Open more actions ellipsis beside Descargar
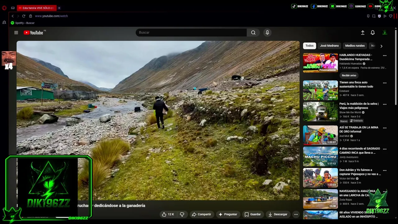The width and height of the screenshot is (398, 224). (296, 214)
